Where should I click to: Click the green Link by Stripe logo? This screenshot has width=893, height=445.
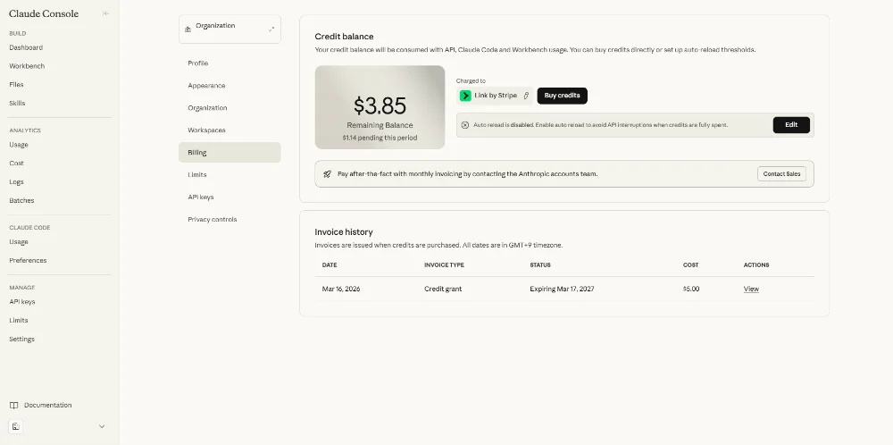click(465, 96)
